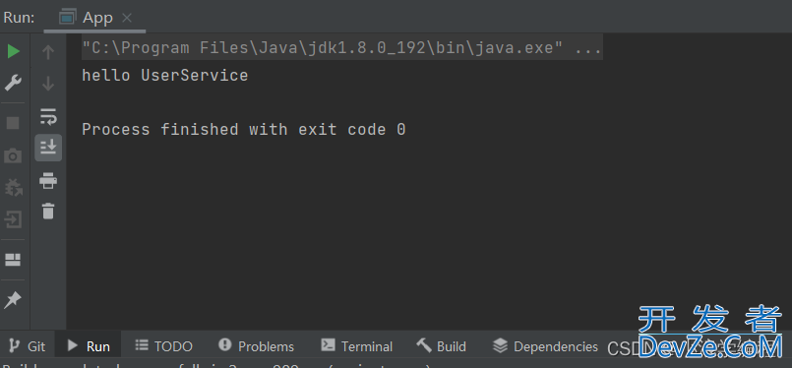Viewport: 792px width, 368px height.
Task: Open the Problems tool window
Action: click(x=256, y=346)
